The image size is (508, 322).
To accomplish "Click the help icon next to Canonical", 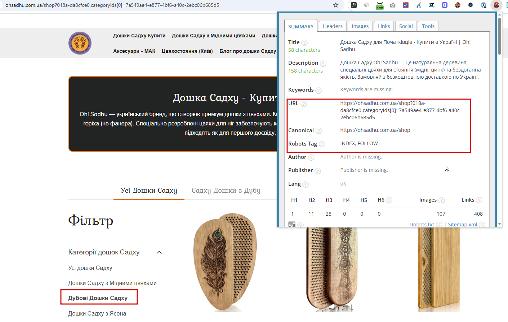I will coord(319,131).
